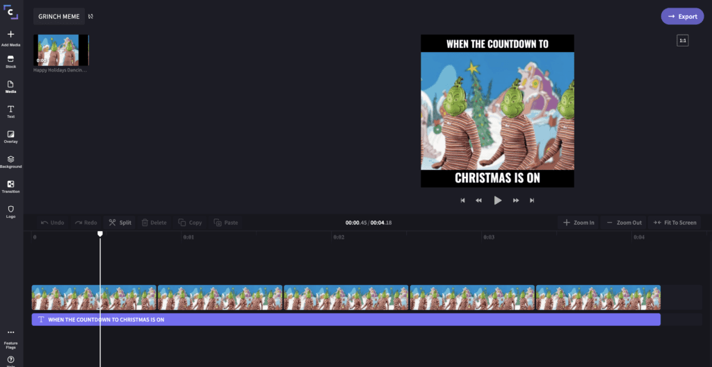The image size is (712, 367).
Task: Select the second video clip on timeline
Action: [x=220, y=298]
